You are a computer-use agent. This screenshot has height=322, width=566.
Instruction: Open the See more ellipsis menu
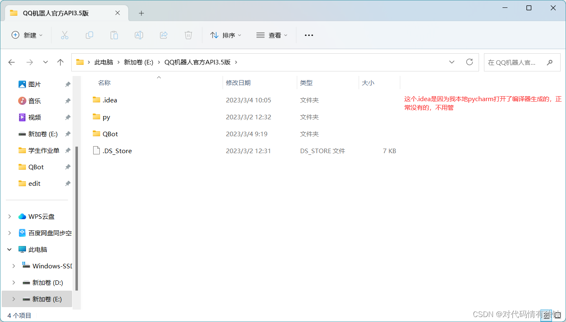coord(309,35)
